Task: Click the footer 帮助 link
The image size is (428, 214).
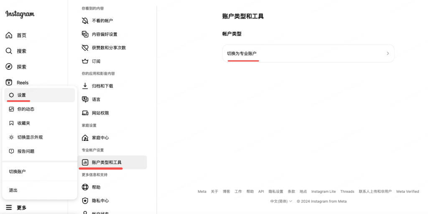Action: [250, 192]
